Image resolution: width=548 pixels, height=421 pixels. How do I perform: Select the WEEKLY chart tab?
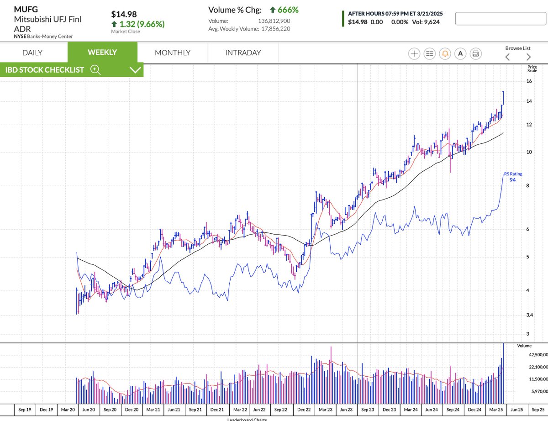pyautogui.click(x=102, y=52)
